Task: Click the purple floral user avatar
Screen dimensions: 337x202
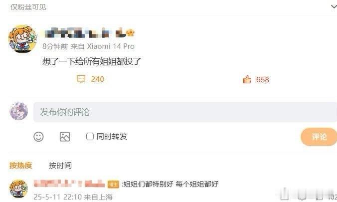Action: pyautogui.click(x=19, y=111)
